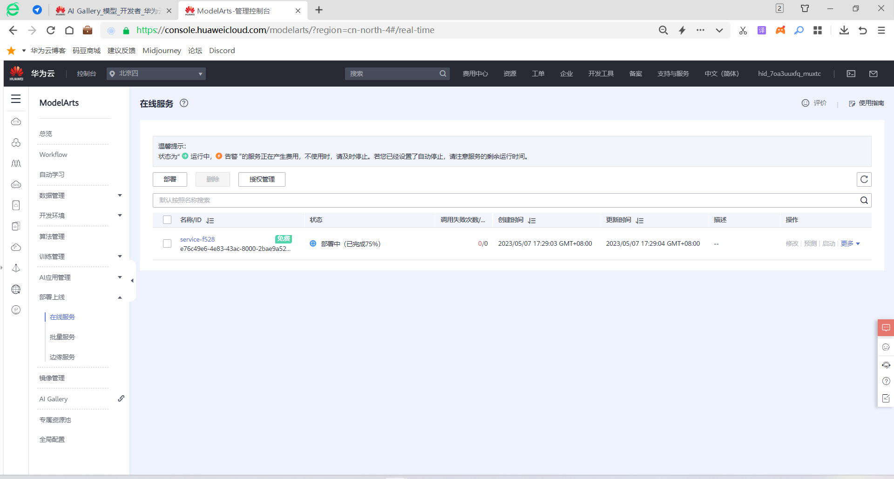Sort services by 创建时间

click(x=532, y=220)
